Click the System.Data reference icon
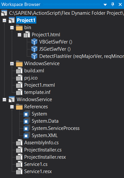124x178 pixels. 27,121
